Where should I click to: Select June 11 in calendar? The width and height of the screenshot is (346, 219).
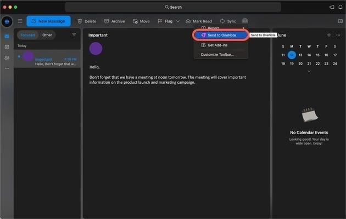pyautogui.click(x=283, y=55)
